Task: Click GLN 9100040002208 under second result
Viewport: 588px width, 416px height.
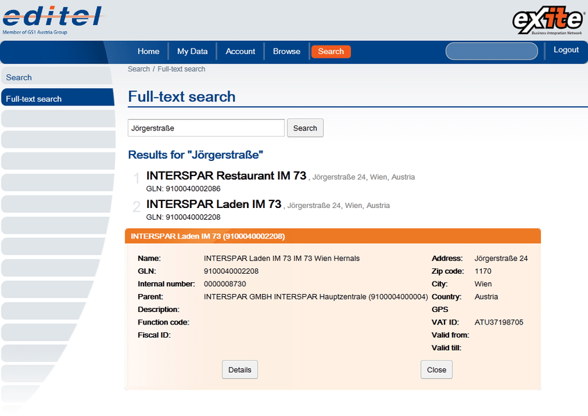Action: pyautogui.click(x=183, y=217)
